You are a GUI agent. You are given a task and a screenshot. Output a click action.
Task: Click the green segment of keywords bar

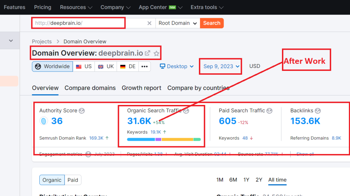[197, 139]
